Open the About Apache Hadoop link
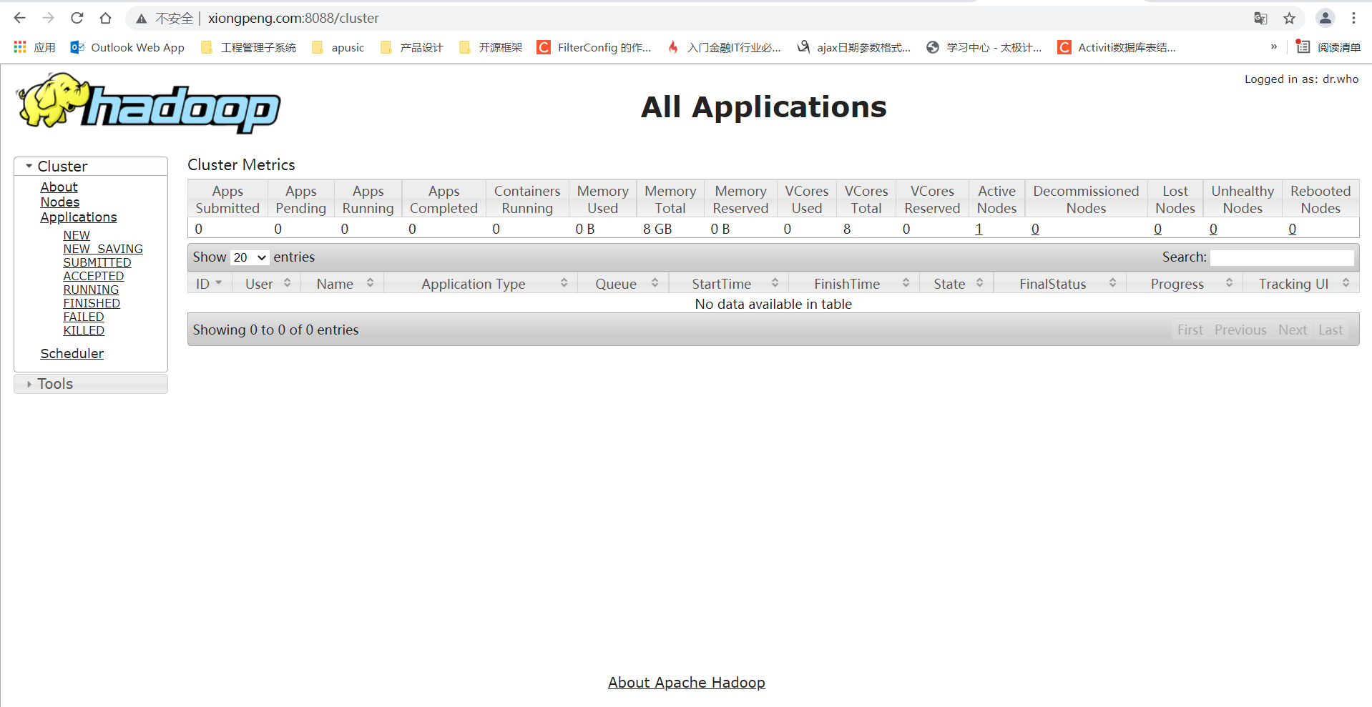1372x707 pixels. click(685, 683)
